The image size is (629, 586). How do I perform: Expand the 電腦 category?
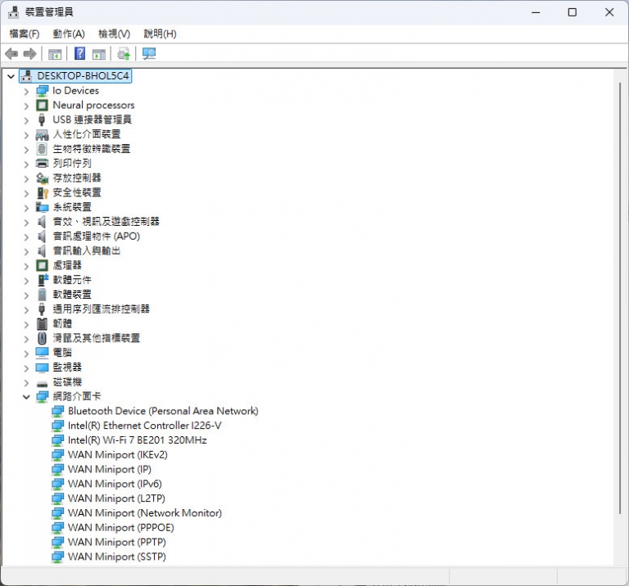[x=26, y=354]
